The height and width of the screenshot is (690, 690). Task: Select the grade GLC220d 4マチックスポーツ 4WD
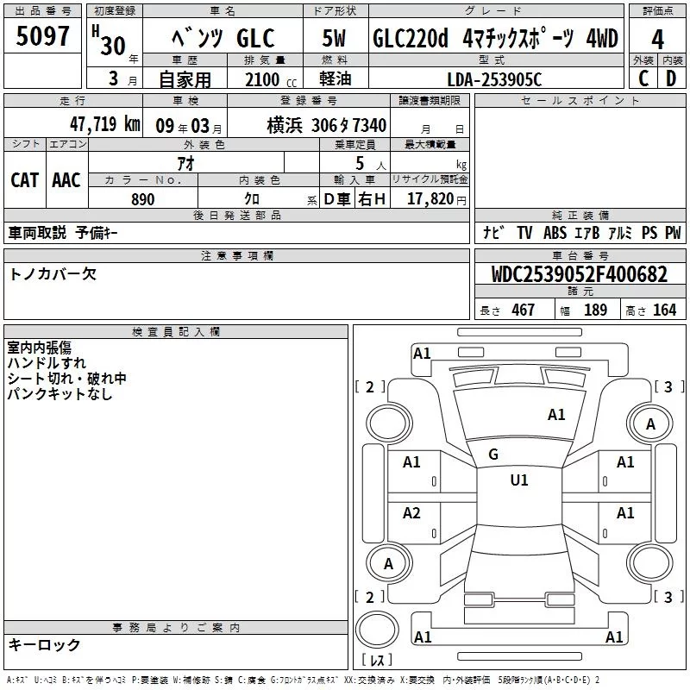495,38
